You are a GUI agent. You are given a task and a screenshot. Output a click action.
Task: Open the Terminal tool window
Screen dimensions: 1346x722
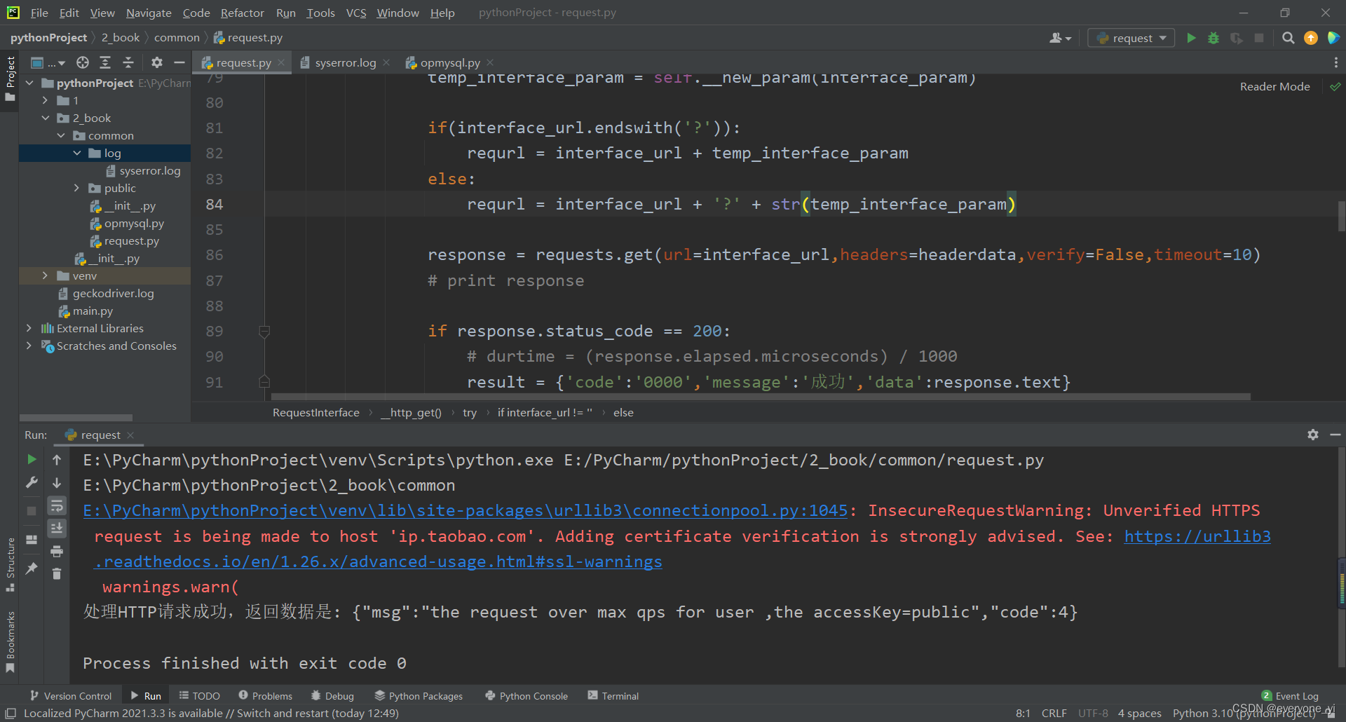613,695
